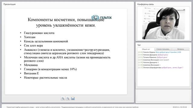Select Наталья Дрындина's 'Добрый день' message

click(153, 55)
